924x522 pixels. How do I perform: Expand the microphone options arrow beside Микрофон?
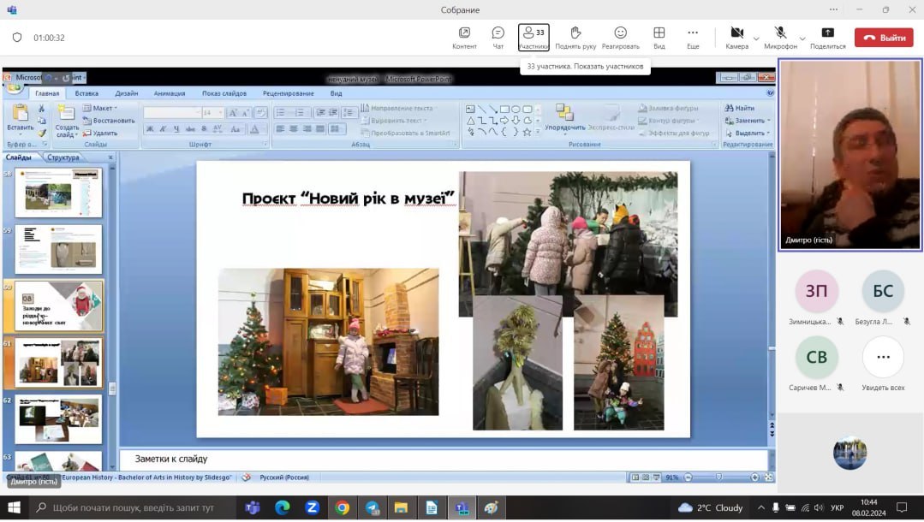click(802, 39)
